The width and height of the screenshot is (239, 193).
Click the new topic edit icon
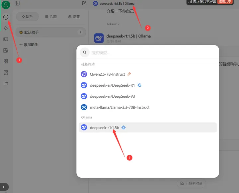click(84, 3)
